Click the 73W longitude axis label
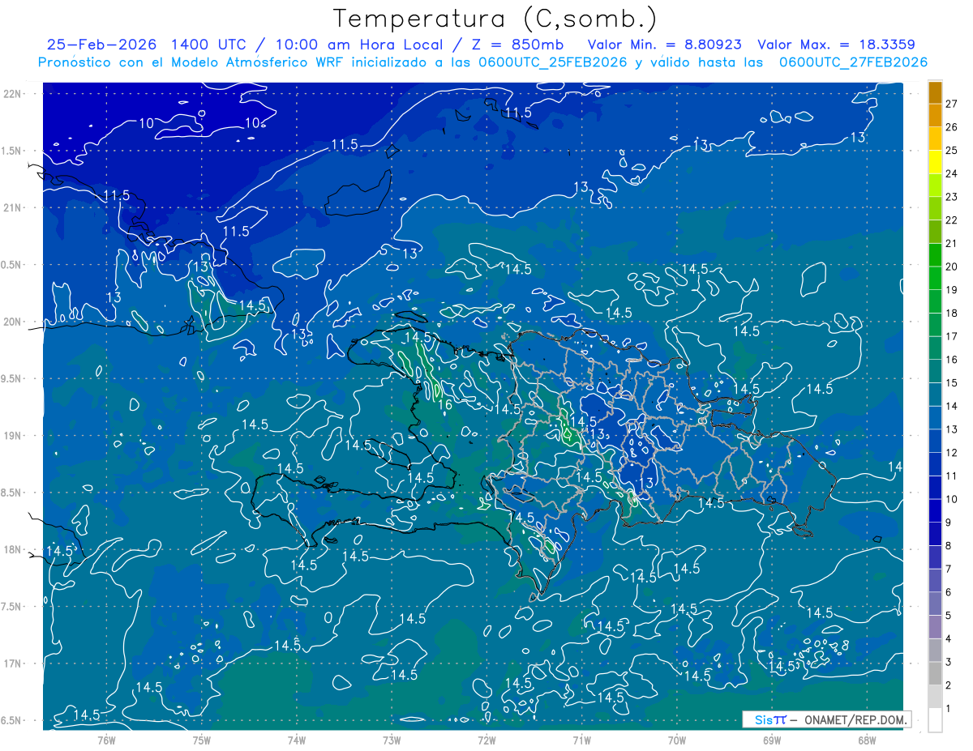This screenshot has height=751, width=973. tap(392, 740)
